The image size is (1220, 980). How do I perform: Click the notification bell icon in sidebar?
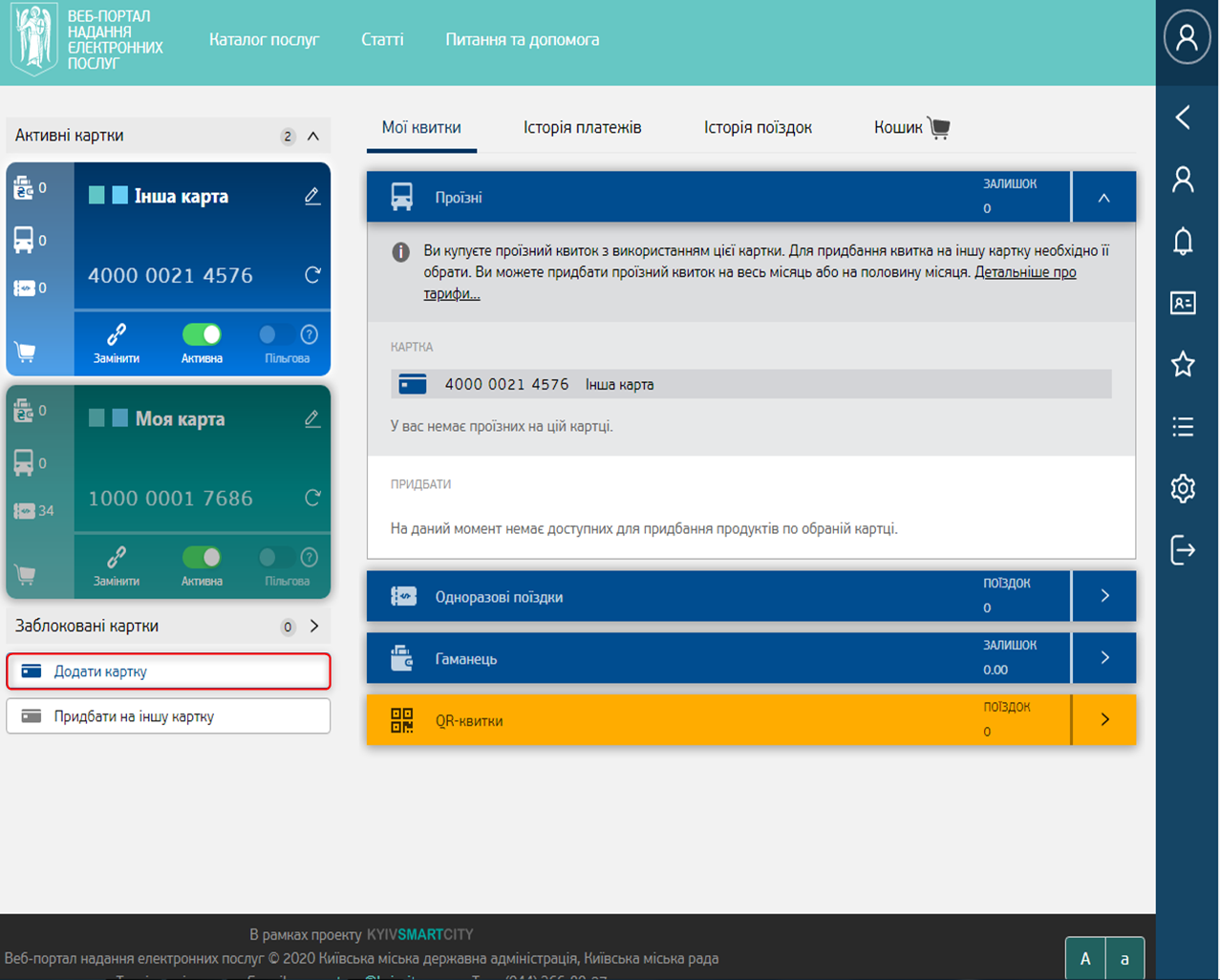[x=1183, y=242]
